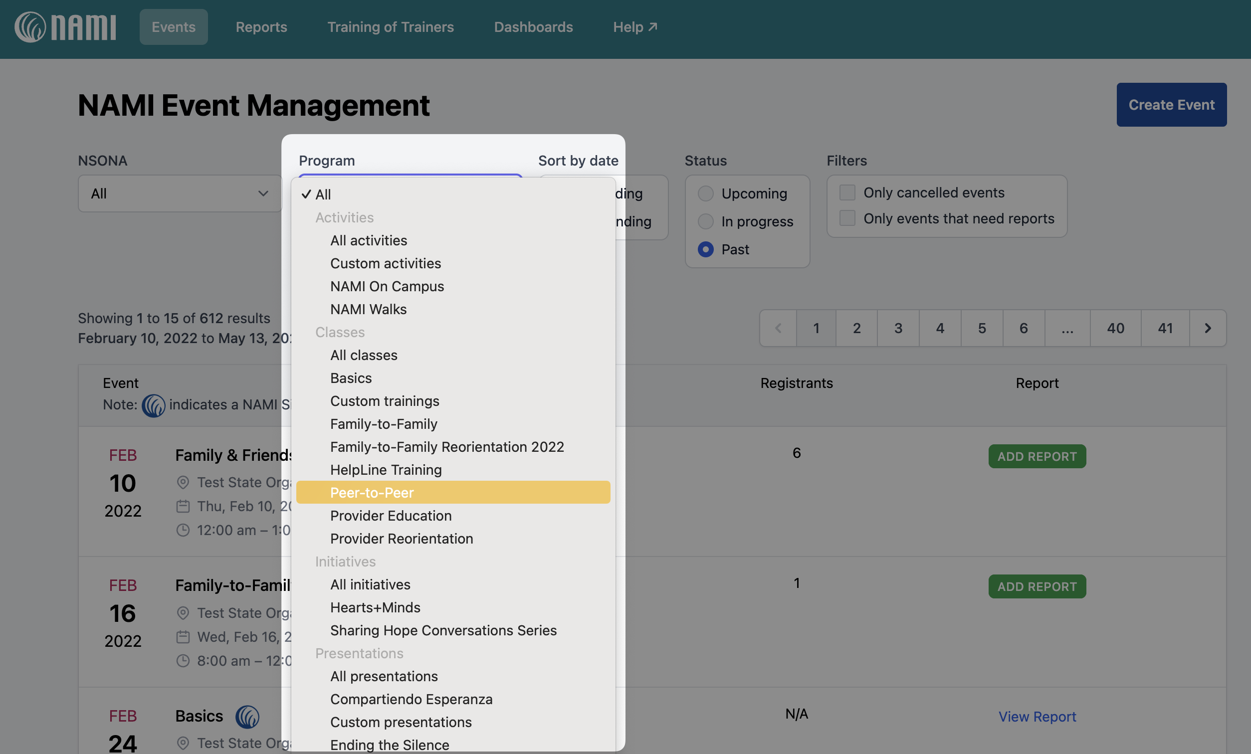The height and width of the screenshot is (754, 1251).
Task: Click the Create Event button
Action: [1171, 105]
